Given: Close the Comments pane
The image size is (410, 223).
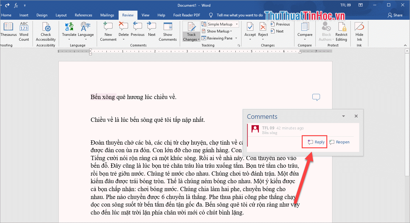Looking at the screenshot, I should point(356,116).
